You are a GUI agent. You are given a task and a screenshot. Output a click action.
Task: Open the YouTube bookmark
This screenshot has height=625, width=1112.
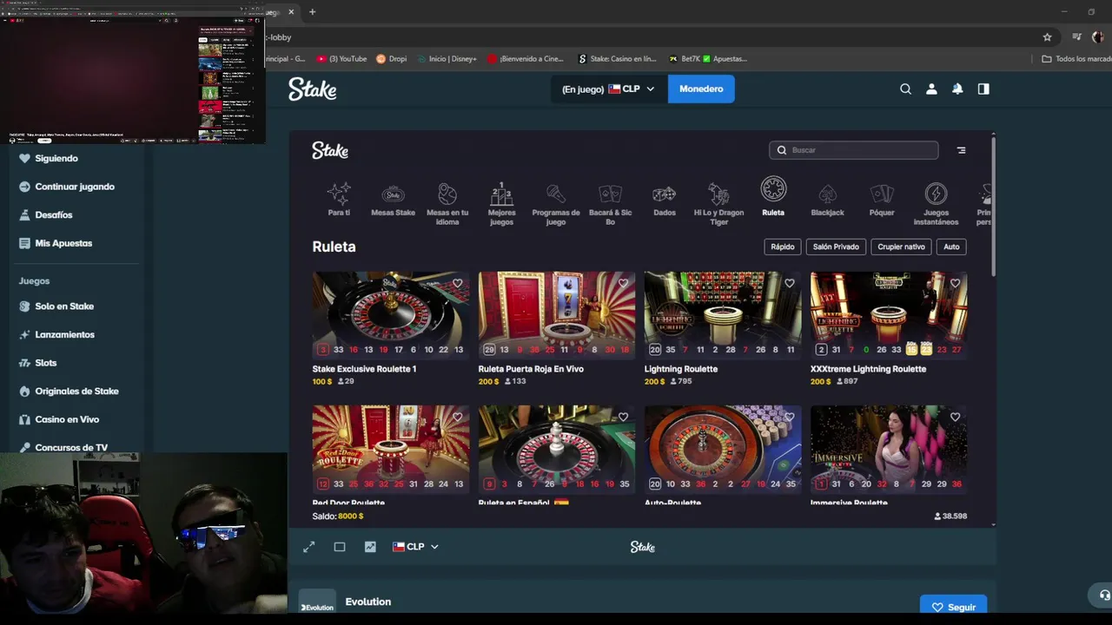pyautogui.click(x=341, y=59)
